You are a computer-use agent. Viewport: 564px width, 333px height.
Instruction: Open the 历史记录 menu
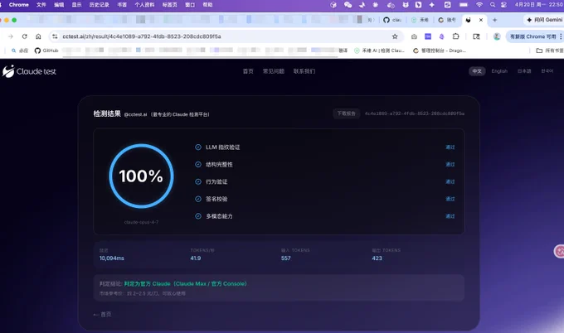click(99, 5)
